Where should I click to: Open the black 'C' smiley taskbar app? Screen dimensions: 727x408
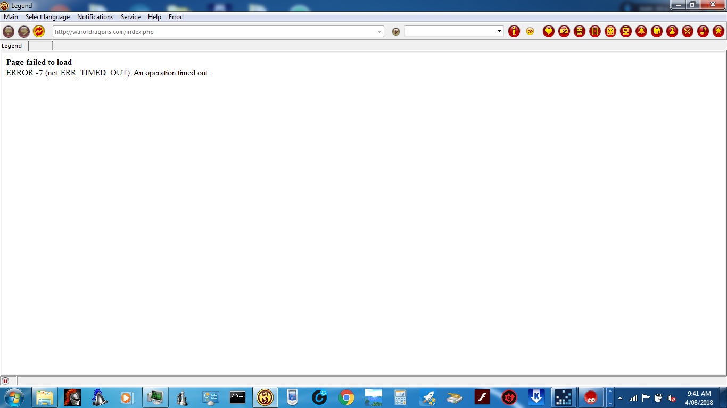pos(319,397)
